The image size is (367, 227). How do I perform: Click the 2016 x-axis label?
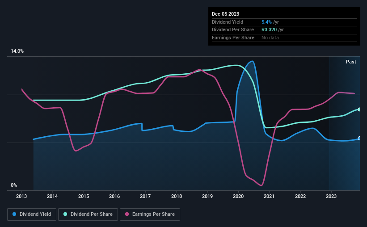pos(114,196)
